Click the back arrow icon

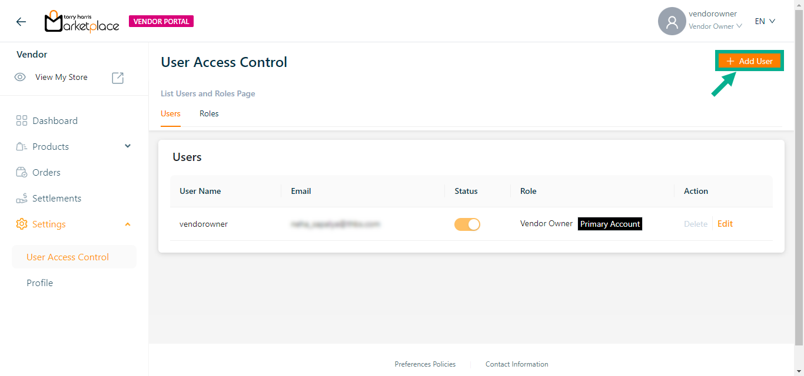21,22
